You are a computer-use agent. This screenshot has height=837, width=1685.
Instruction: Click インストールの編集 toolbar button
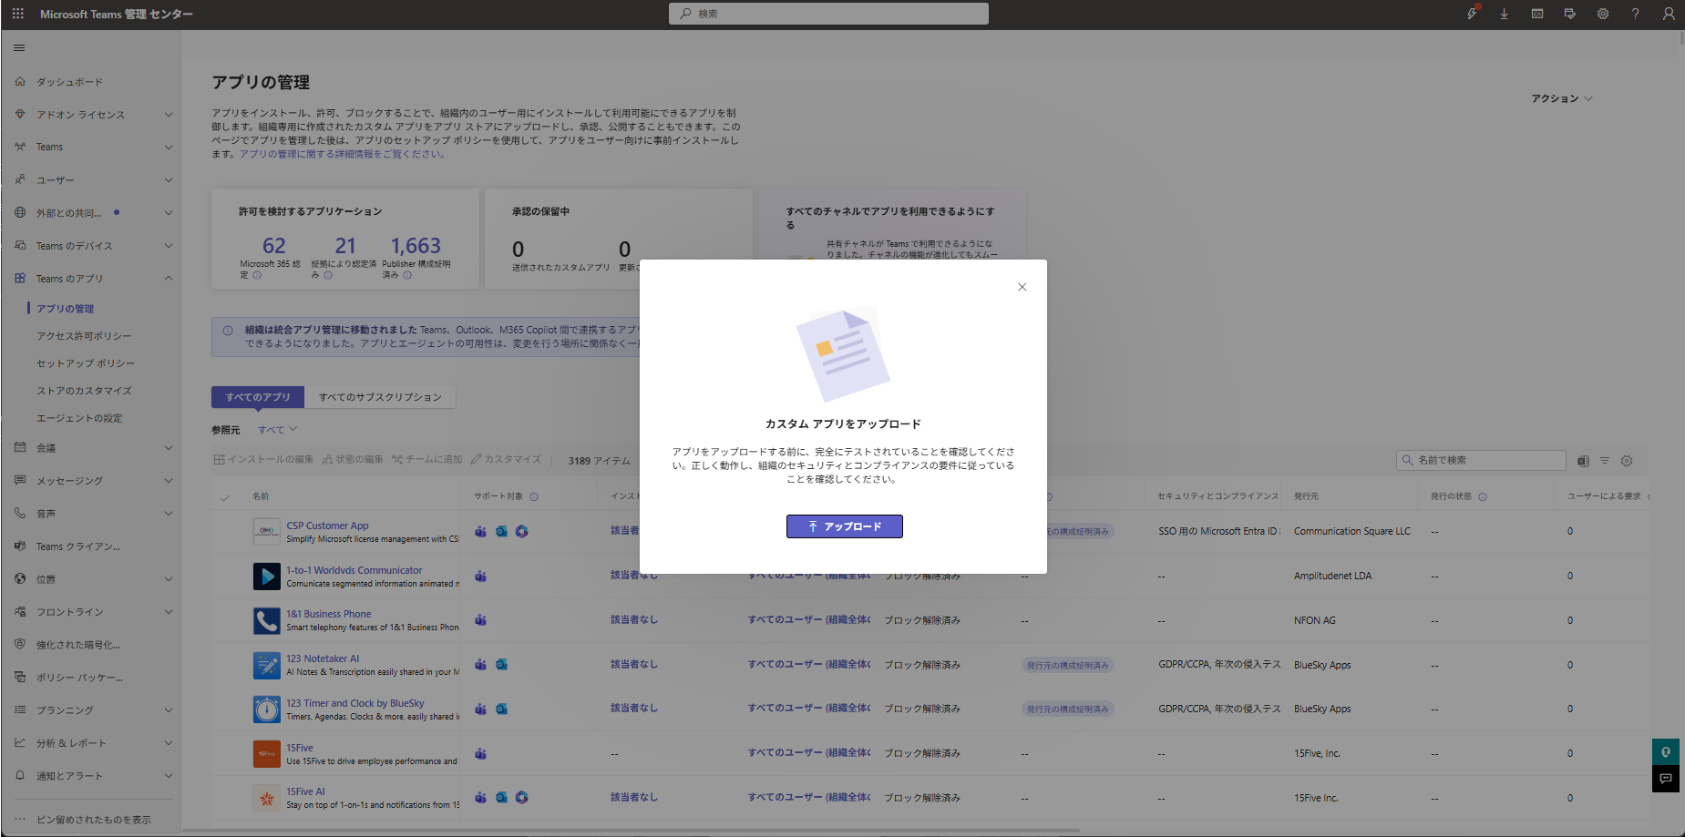[263, 460]
